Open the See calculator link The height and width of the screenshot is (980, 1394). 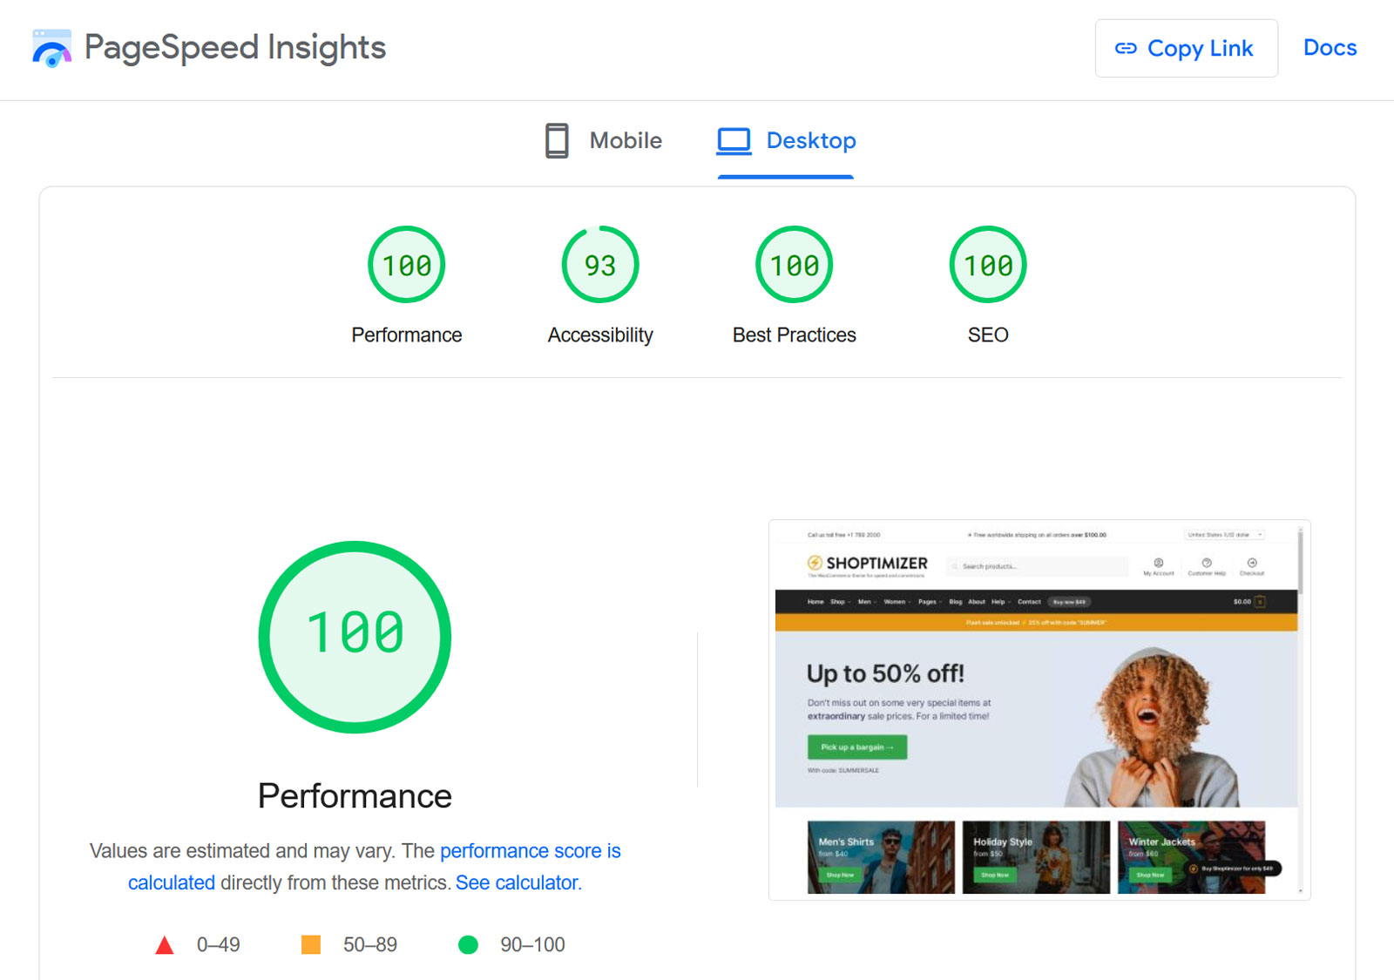[518, 882]
